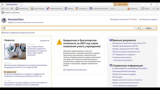Viewport: 160px width, 90px height.
Task: Decrease font size with A- icon
Action: 153,8
